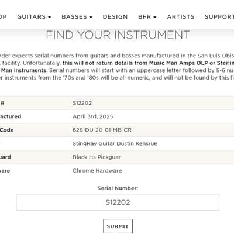This screenshot has height=234, width=234.
Task: Select StingRay Guitar Dustin Kensrue text
Action: 115,143
